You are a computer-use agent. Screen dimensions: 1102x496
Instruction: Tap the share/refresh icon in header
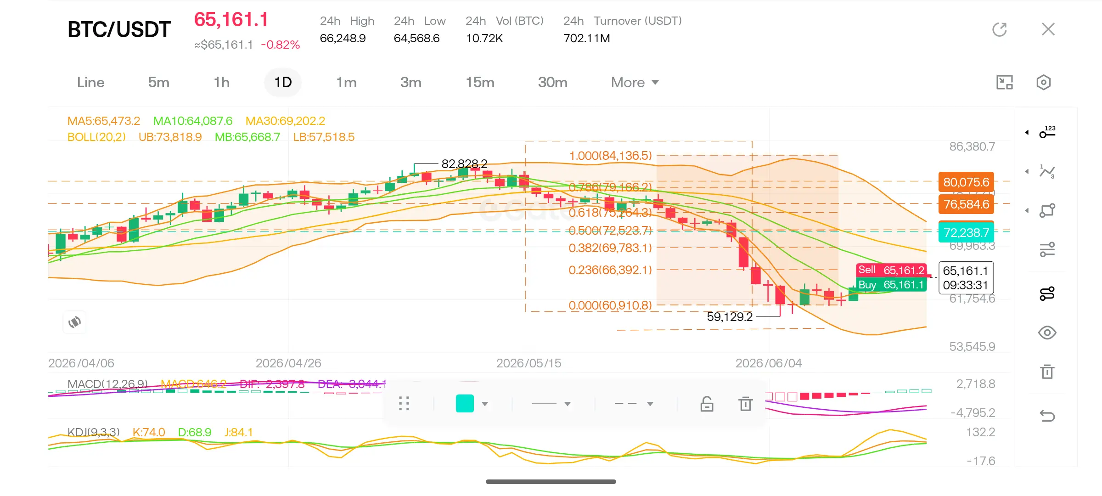(1000, 29)
